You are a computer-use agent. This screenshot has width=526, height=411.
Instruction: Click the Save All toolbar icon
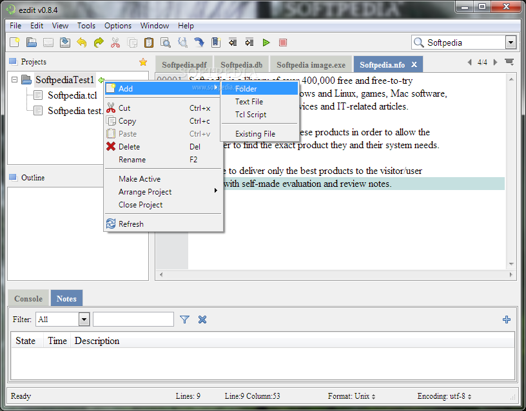(65, 43)
